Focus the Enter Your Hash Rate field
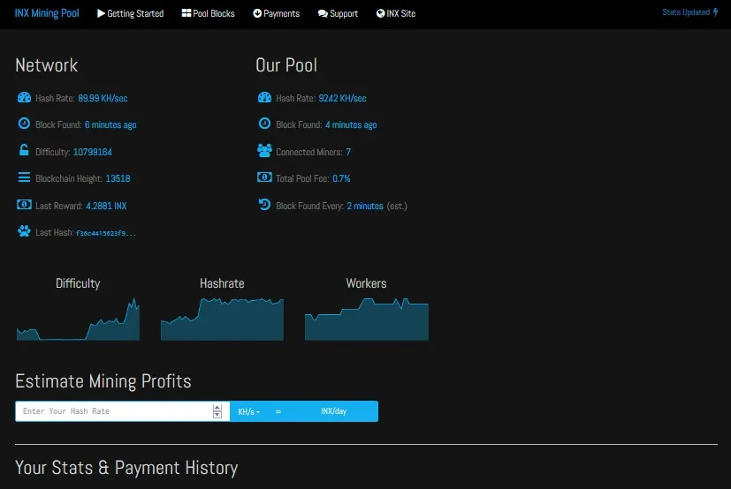The height and width of the screenshot is (489, 731). (114, 411)
